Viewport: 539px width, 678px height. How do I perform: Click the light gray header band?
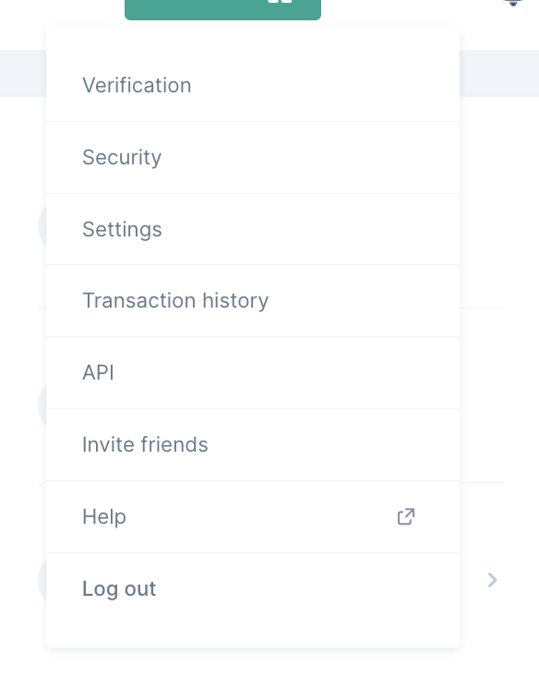click(x=499, y=74)
